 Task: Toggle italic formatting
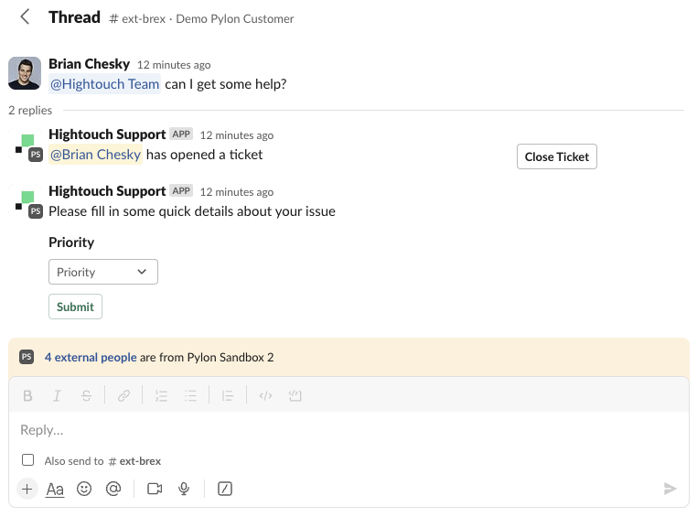point(57,395)
